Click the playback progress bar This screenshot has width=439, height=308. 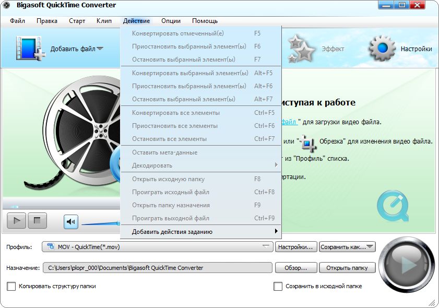62,207
